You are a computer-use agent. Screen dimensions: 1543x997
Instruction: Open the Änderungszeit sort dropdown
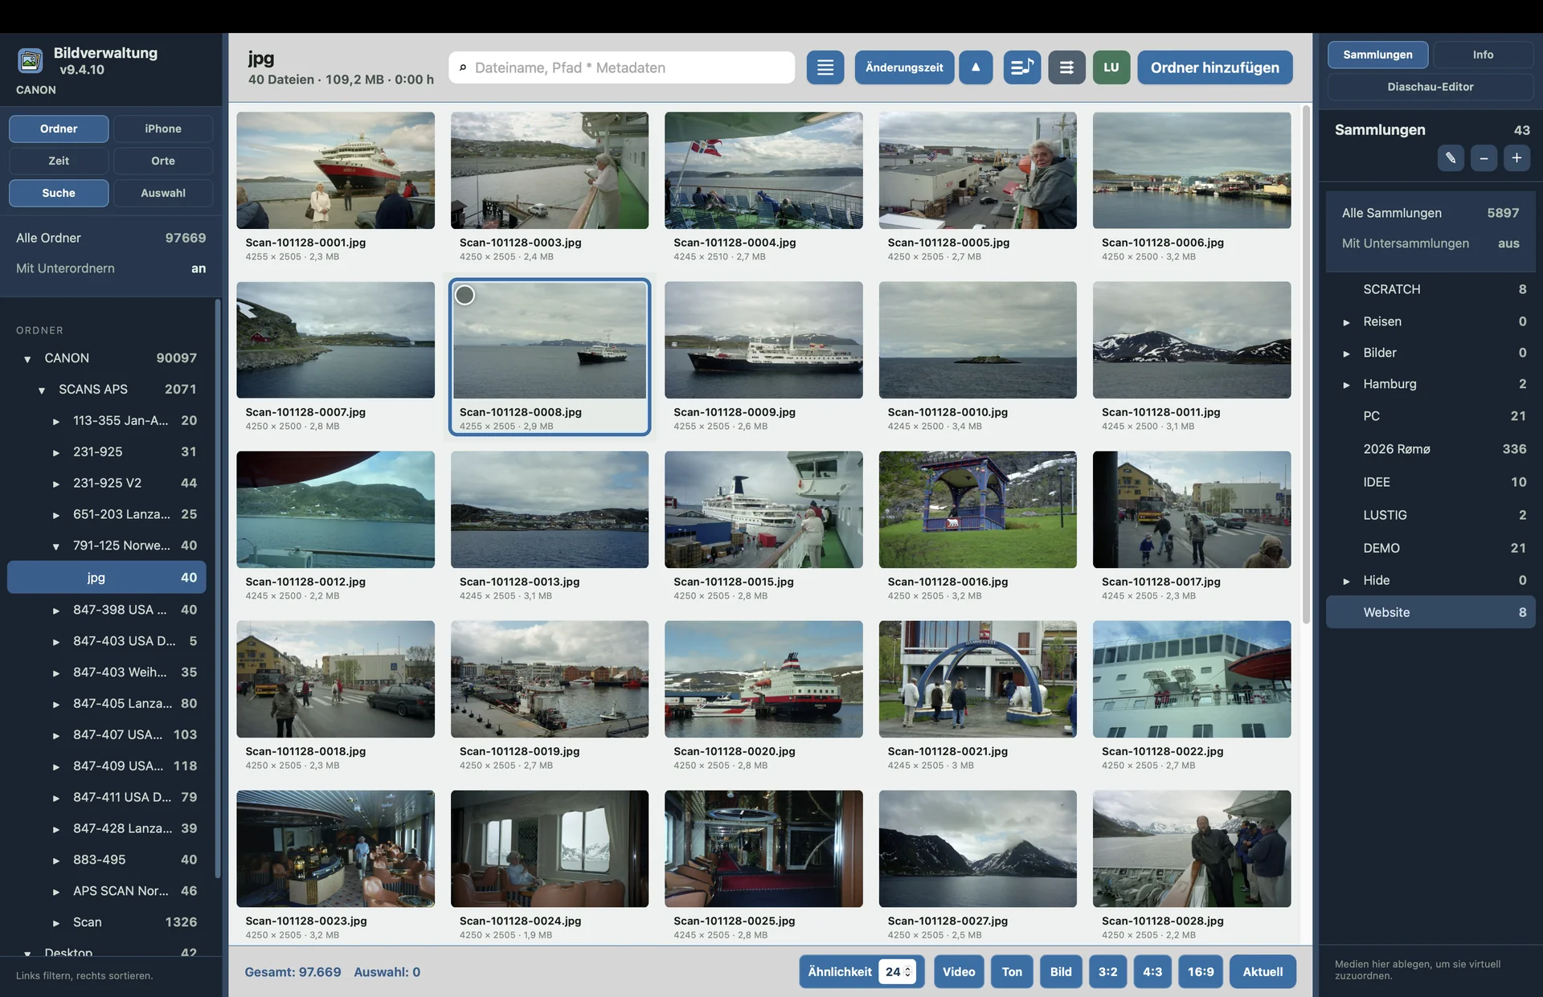pyautogui.click(x=904, y=67)
